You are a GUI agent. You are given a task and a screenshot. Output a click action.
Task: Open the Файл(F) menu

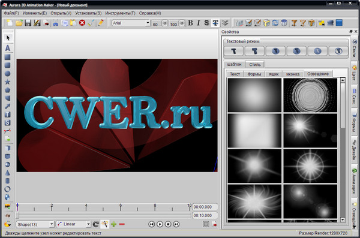(11, 13)
